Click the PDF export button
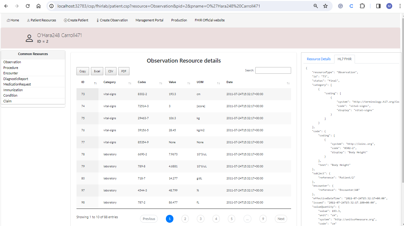Screen dimensions: 404x226 (x=123, y=71)
